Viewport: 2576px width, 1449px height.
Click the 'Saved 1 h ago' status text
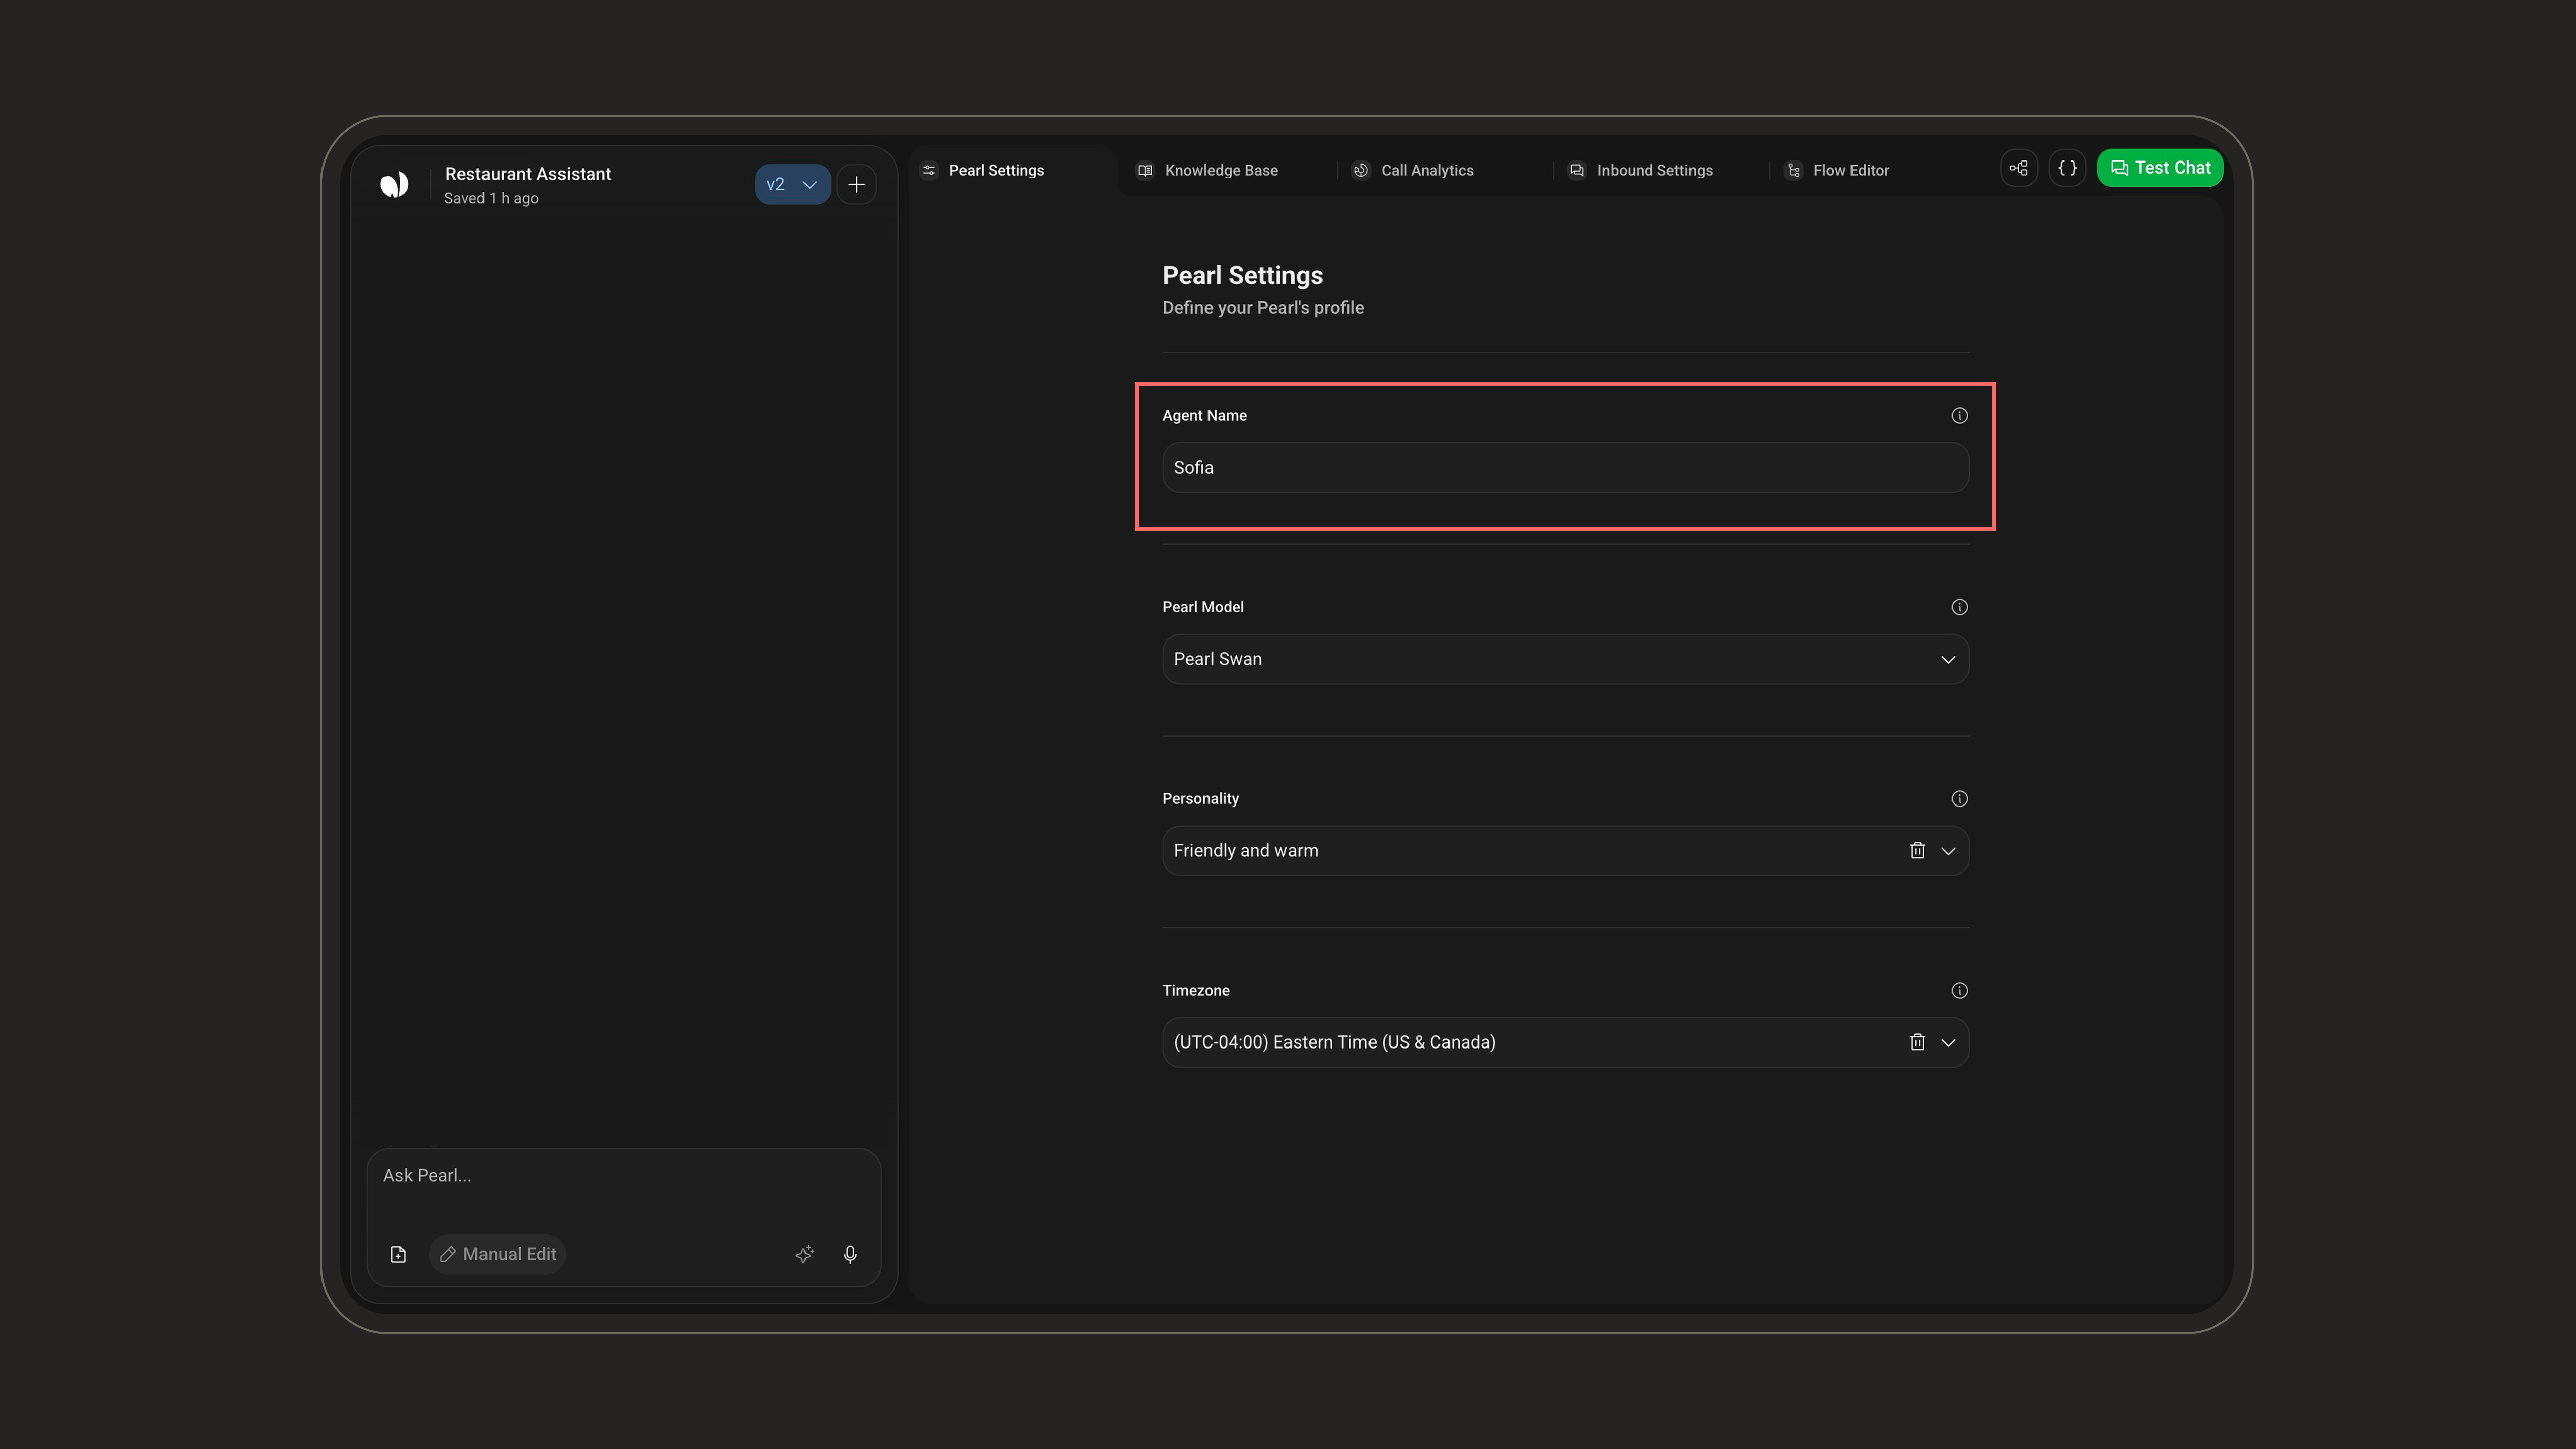click(491, 198)
